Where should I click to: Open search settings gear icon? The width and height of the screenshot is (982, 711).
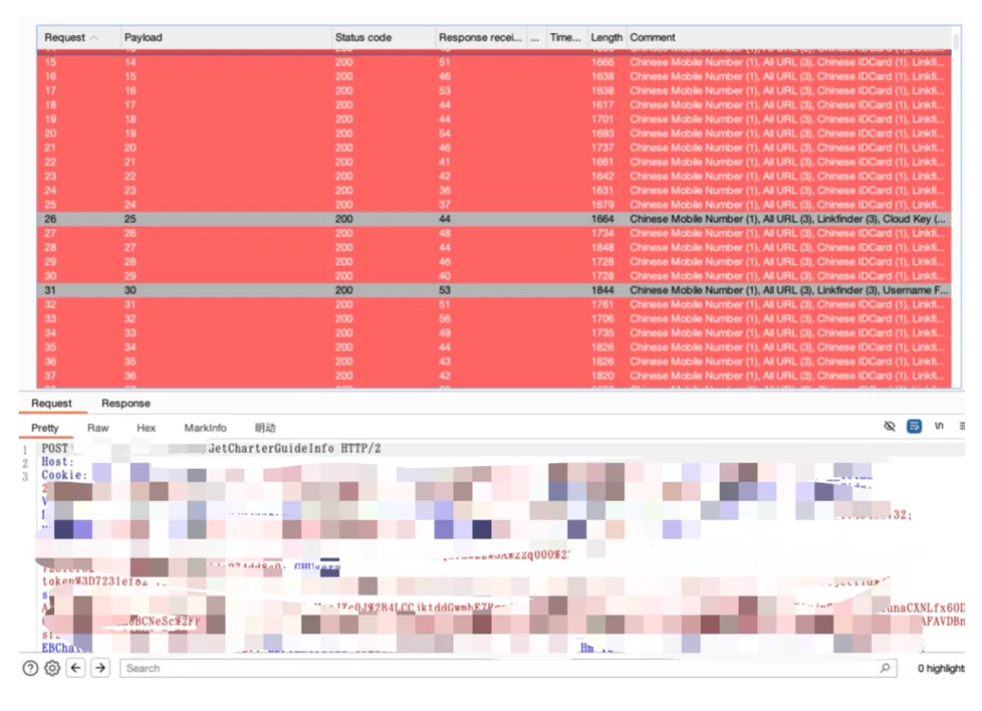(x=53, y=668)
